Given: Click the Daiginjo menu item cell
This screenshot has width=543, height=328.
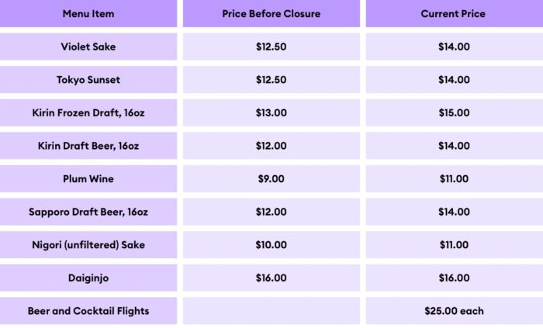Looking at the screenshot, I should click(x=88, y=278).
